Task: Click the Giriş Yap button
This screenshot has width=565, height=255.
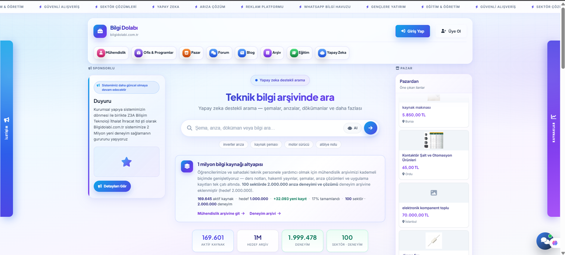Action: click(412, 31)
